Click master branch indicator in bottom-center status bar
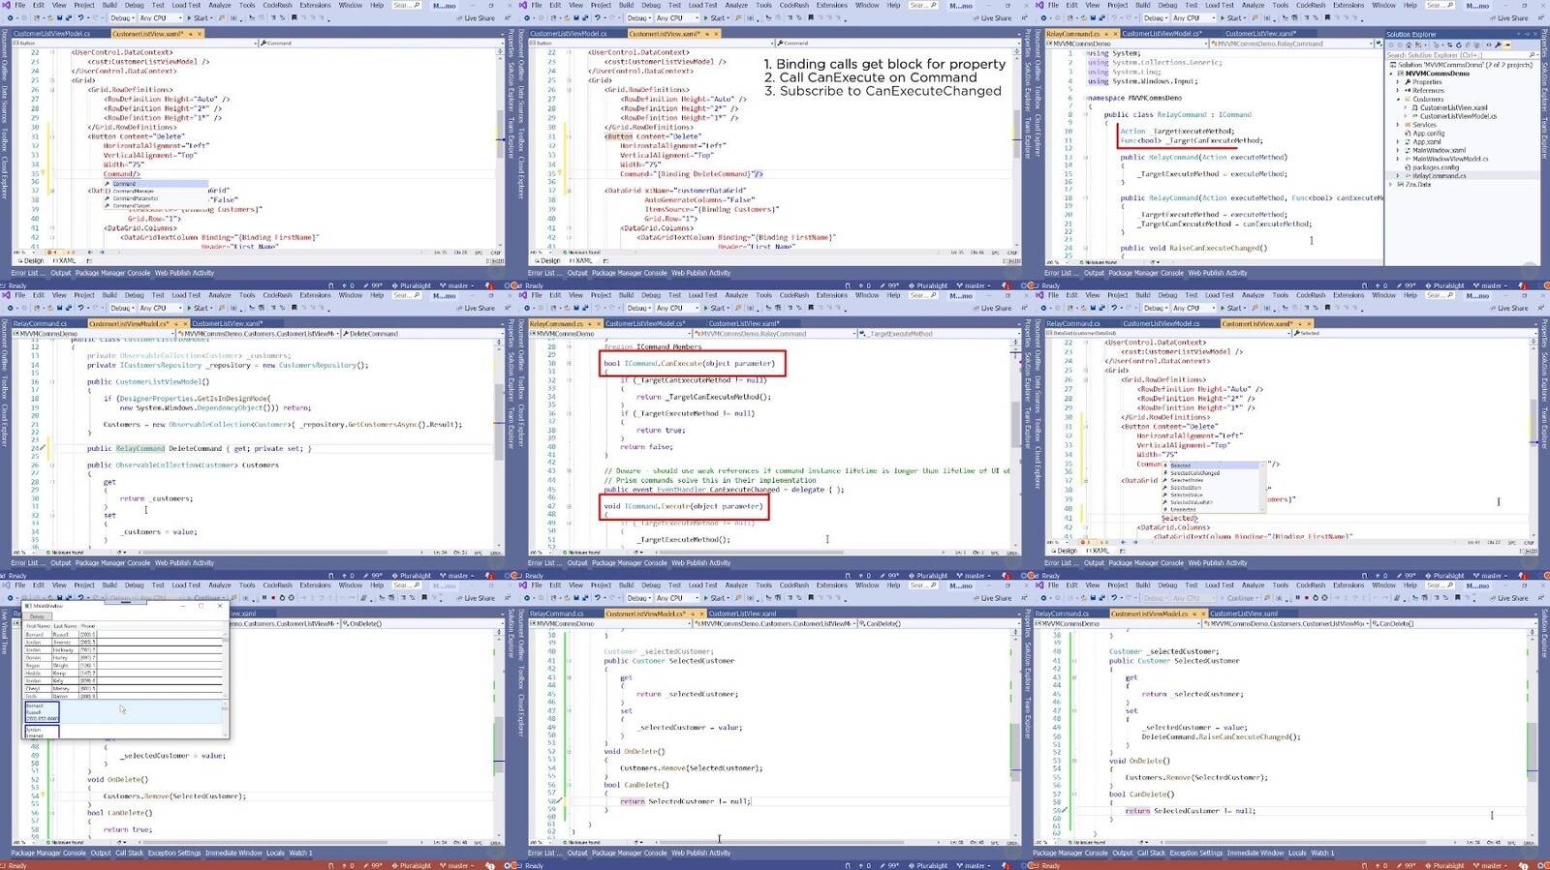1550x870 pixels. point(972,866)
